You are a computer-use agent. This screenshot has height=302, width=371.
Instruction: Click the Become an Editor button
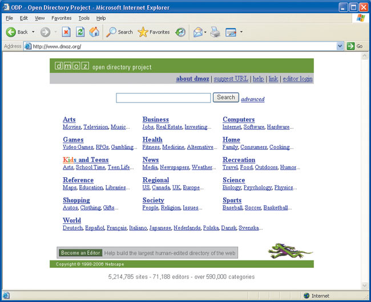click(x=80, y=253)
